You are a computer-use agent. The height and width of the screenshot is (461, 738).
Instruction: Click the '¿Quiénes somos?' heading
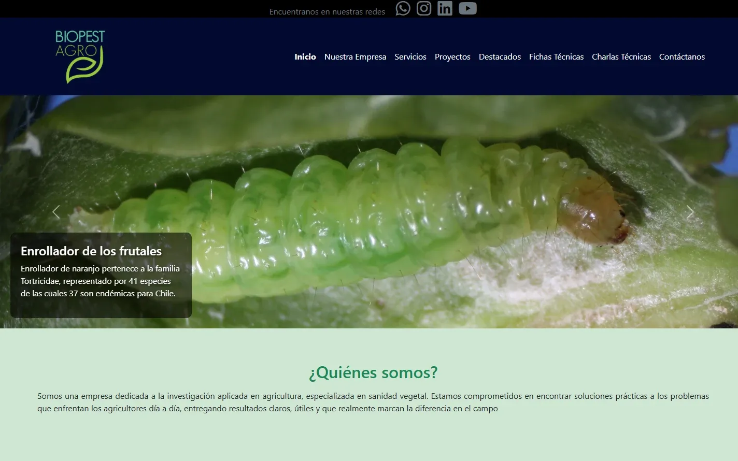point(373,372)
